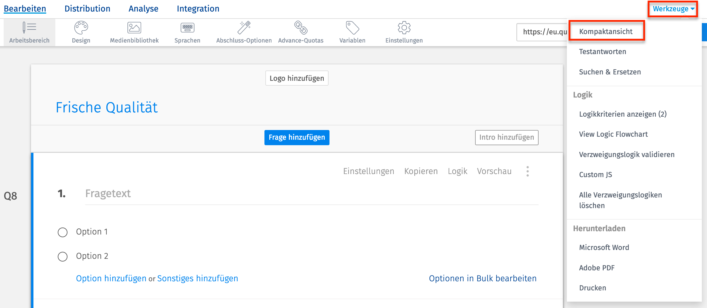Click the Variablen tag icon
Image resolution: width=707 pixels, height=308 pixels.
tap(352, 28)
